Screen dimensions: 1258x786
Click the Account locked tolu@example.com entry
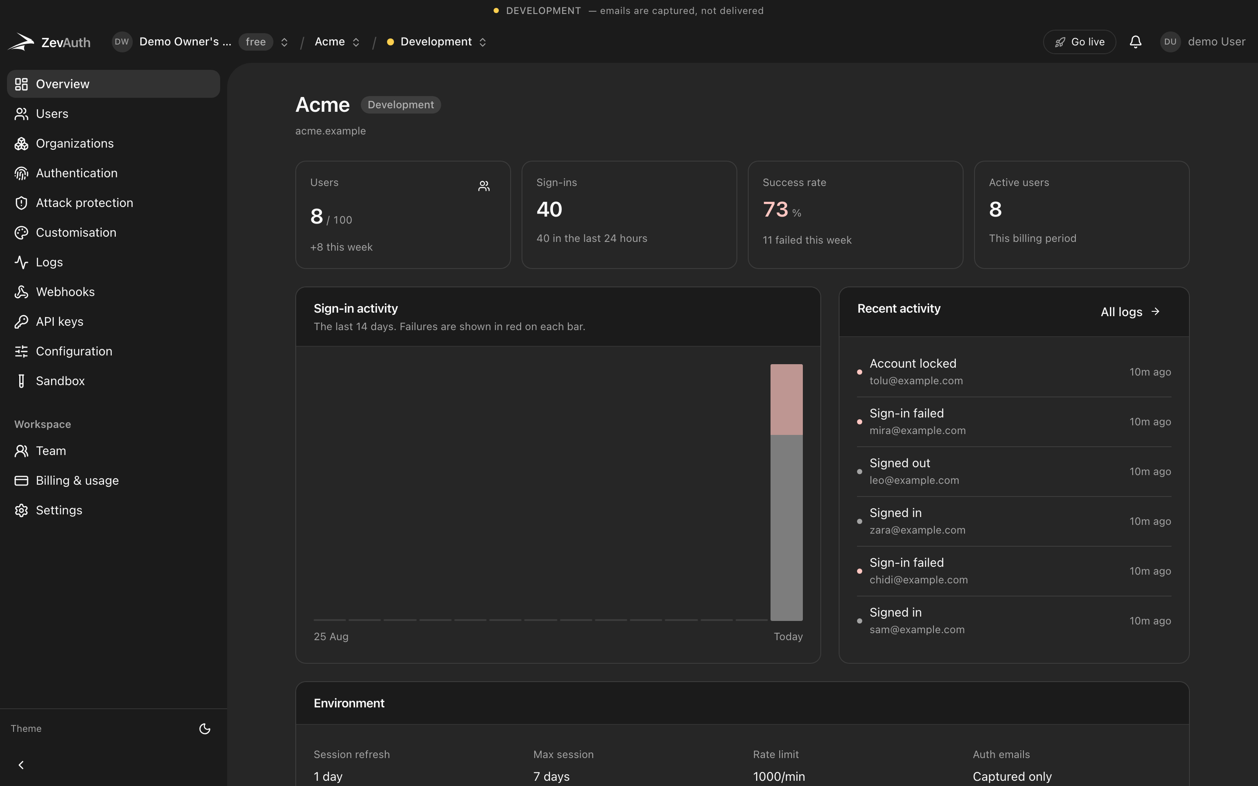coord(1014,372)
